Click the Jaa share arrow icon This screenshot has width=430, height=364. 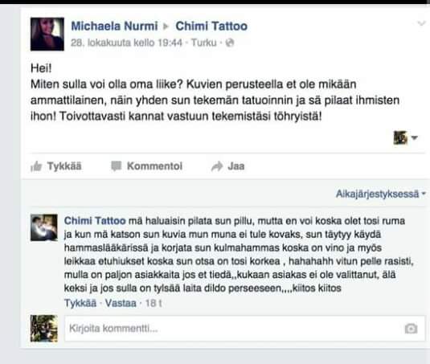pos(217,166)
